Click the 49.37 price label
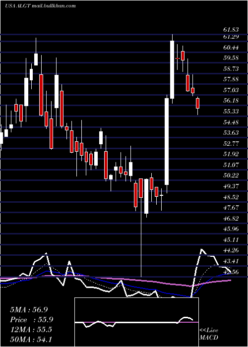 tap(231, 186)
